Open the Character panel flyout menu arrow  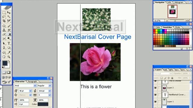coord(51,81)
